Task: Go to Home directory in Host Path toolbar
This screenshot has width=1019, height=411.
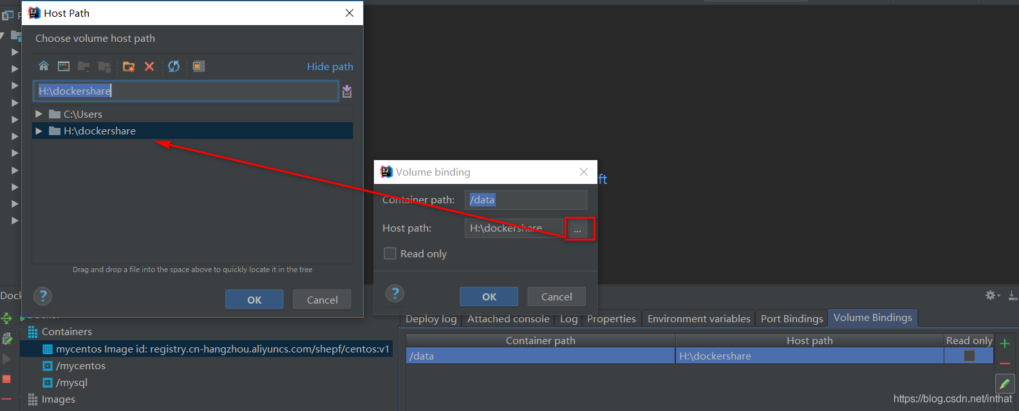Action: [44, 66]
